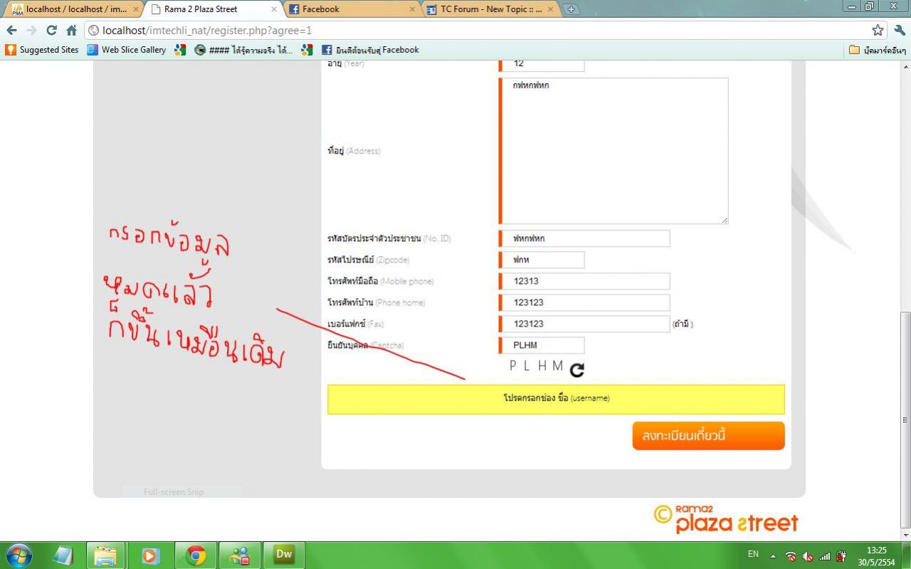This screenshot has width=911, height=569.
Task: Open the volume speaker tray icon
Action: coord(808,556)
